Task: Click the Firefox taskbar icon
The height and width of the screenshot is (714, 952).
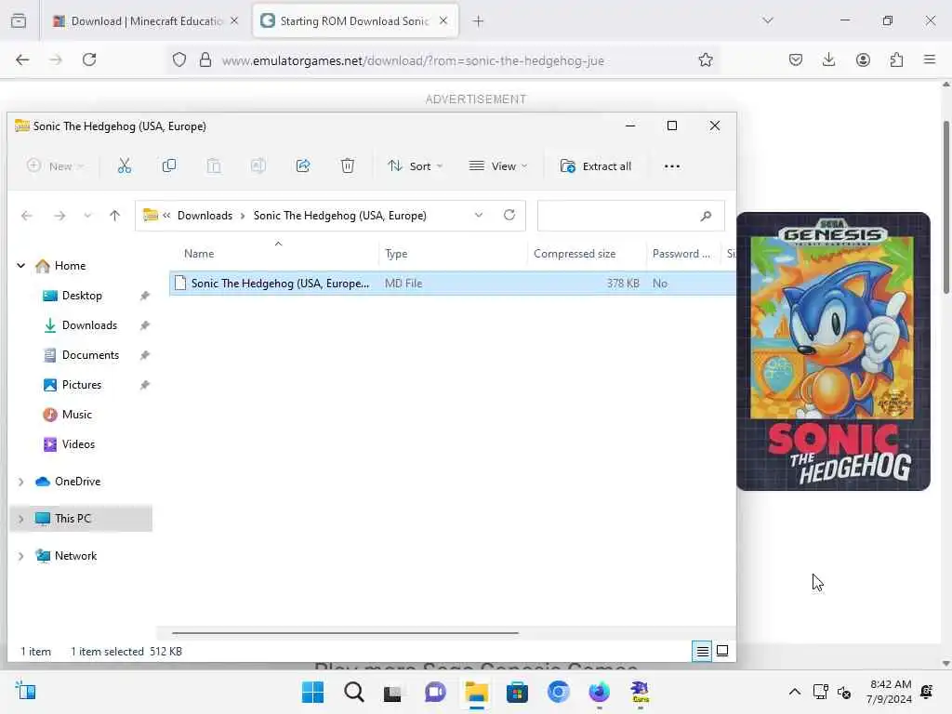Action: pos(600,692)
